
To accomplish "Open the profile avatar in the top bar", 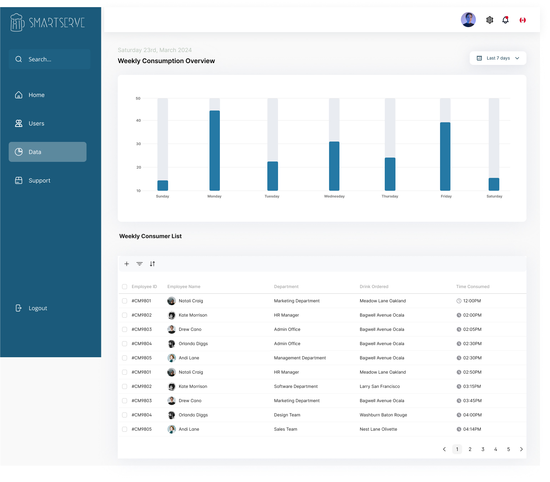I will click(468, 20).
